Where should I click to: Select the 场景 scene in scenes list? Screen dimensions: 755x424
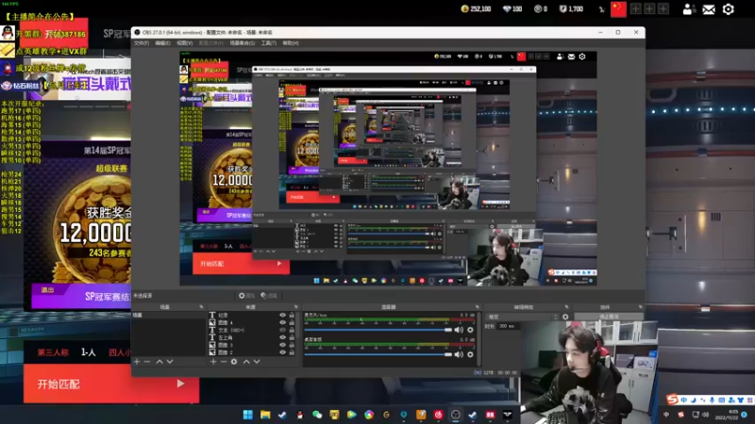(169, 316)
